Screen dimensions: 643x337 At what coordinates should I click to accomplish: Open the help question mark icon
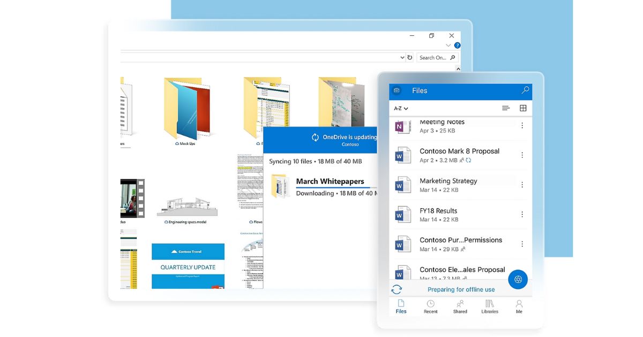click(457, 45)
